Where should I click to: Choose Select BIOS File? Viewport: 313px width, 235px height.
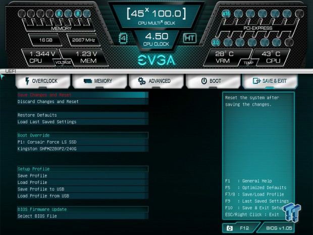pos(83,216)
